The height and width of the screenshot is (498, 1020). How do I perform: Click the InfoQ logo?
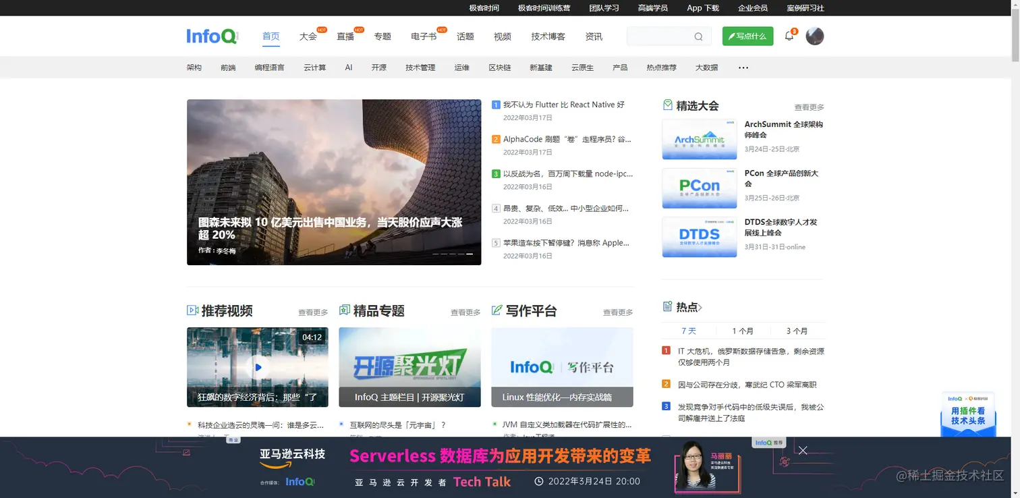coord(212,36)
